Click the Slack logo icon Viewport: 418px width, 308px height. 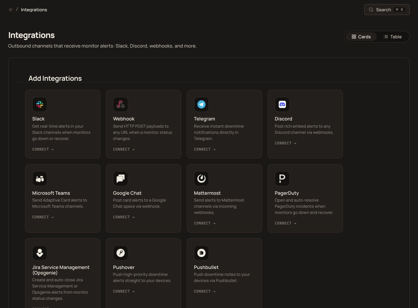click(40, 104)
